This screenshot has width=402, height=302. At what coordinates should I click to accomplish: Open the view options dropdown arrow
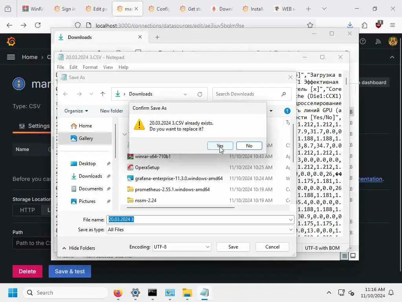point(271,111)
